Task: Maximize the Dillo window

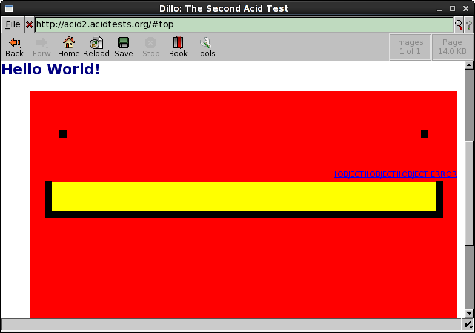Action: [x=453, y=8]
